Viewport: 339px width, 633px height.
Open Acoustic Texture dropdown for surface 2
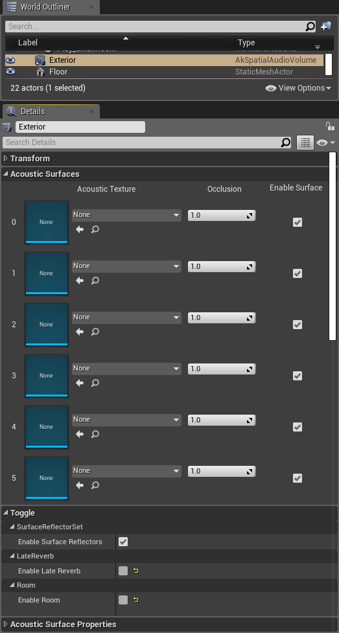click(x=126, y=317)
